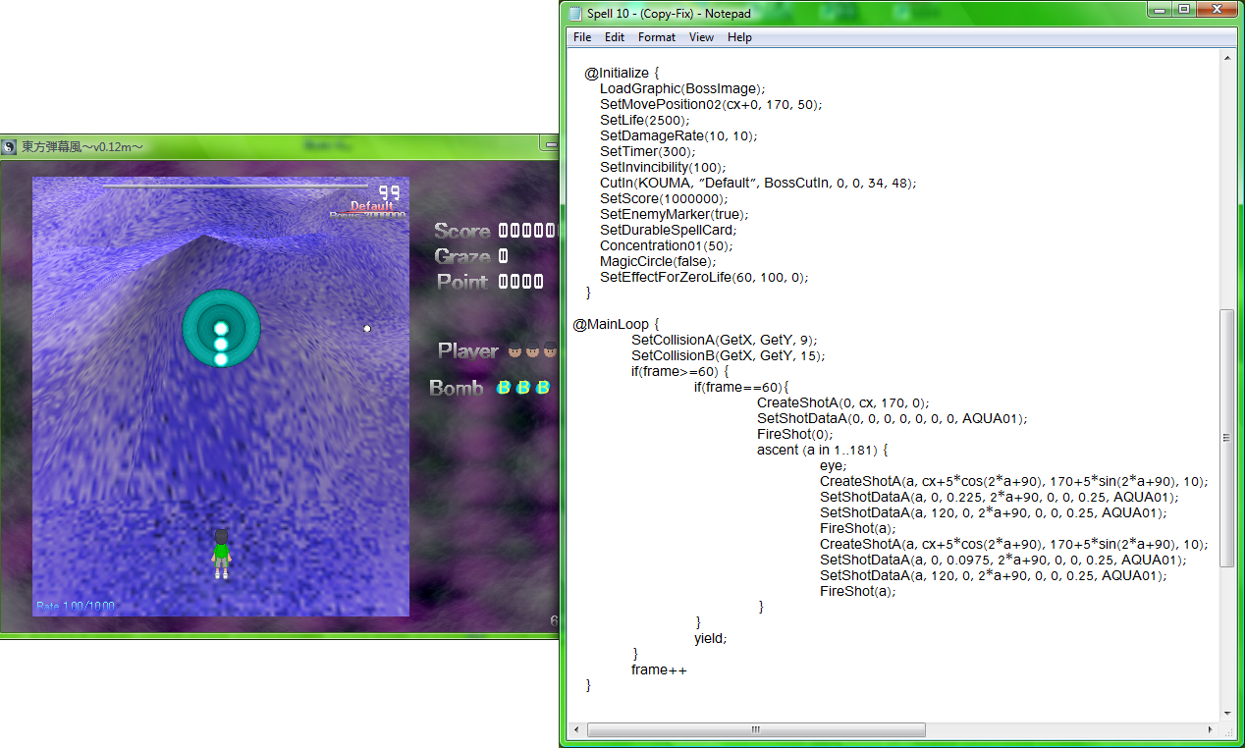Open the Edit menu in Notepad
This screenshot has height=749, width=1246.
tap(615, 37)
